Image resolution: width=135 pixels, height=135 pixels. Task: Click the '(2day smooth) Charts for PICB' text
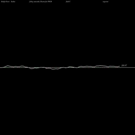pos(40,2)
